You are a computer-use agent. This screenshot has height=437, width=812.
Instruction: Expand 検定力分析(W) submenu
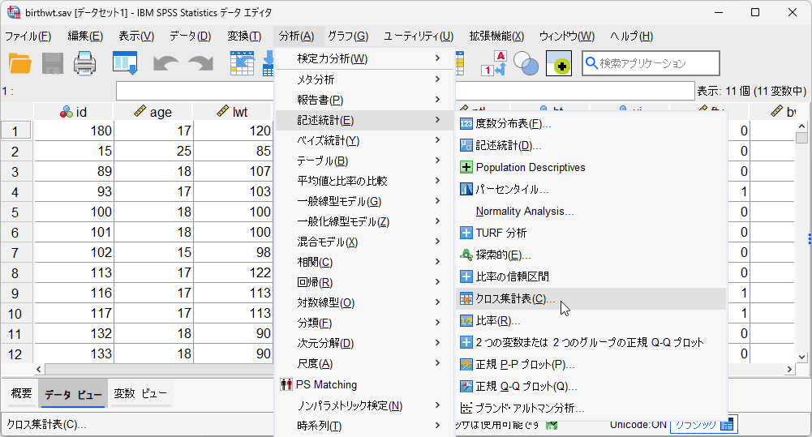(x=364, y=58)
